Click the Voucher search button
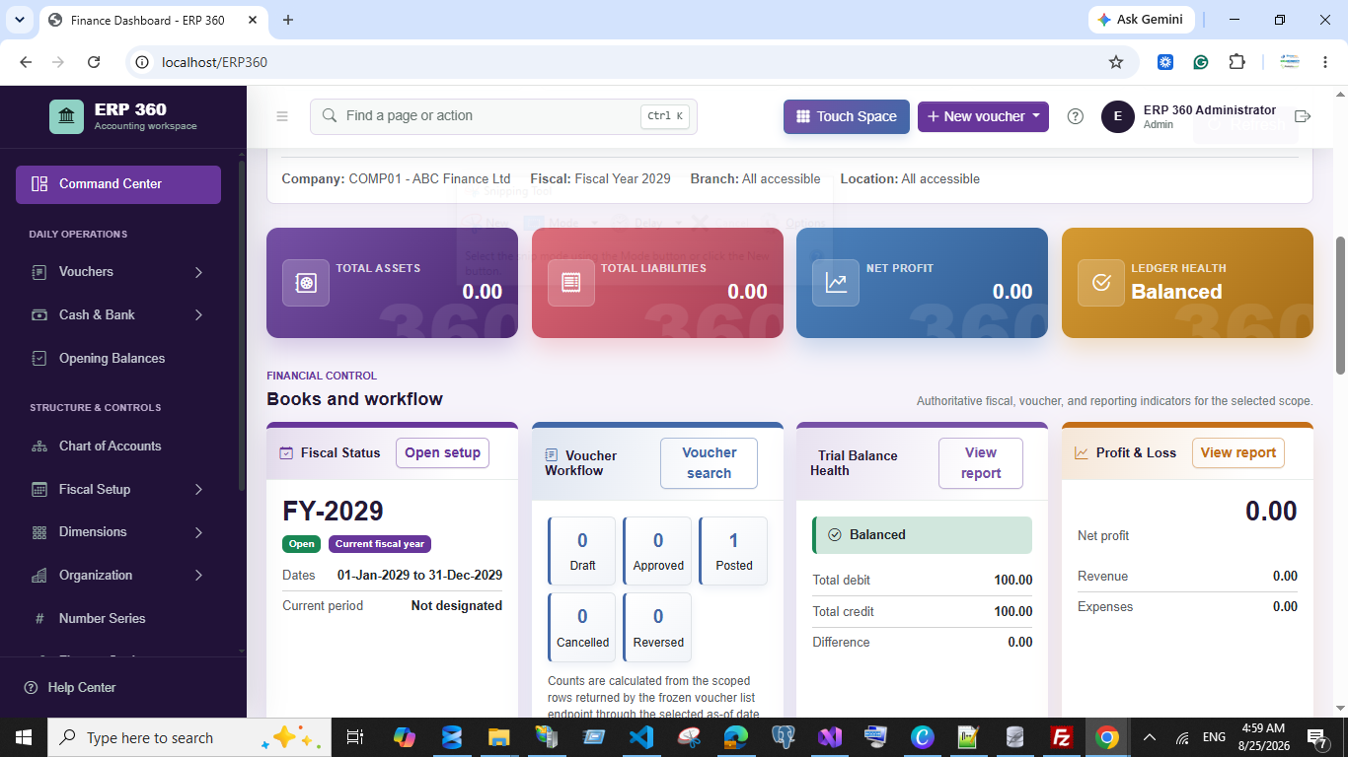The width and height of the screenshot is (1348, 757). [709, 463]
